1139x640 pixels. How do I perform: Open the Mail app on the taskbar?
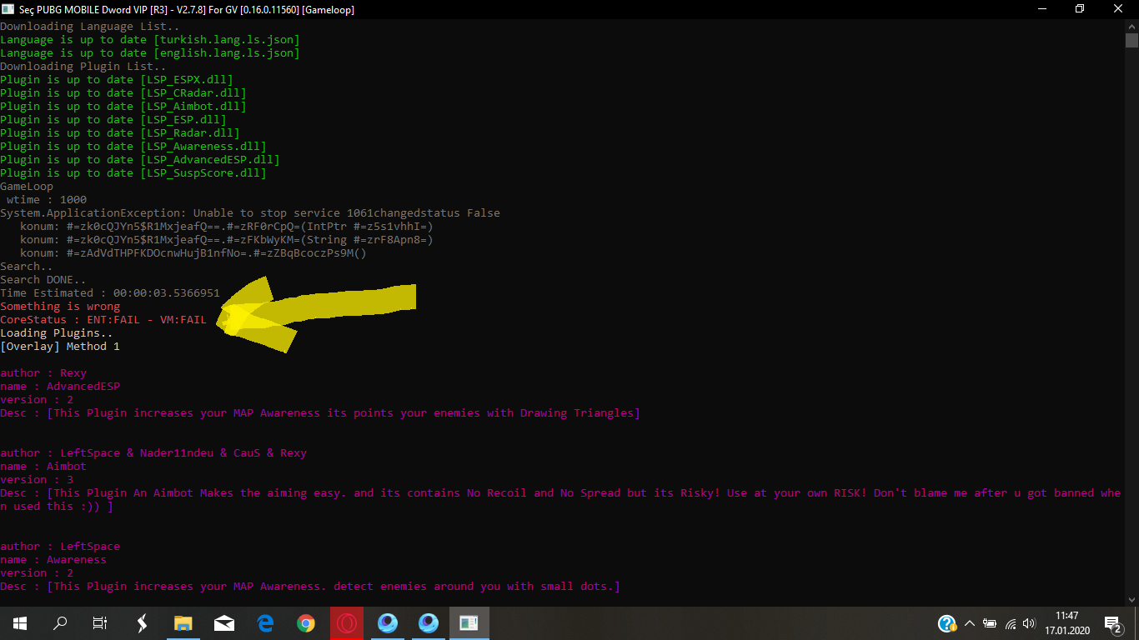coord(223,623)
